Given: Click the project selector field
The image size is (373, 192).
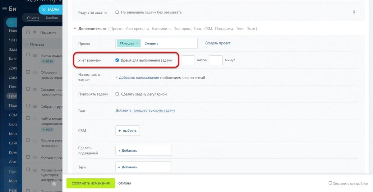Looking at the screenshot, I should (156, 43).
